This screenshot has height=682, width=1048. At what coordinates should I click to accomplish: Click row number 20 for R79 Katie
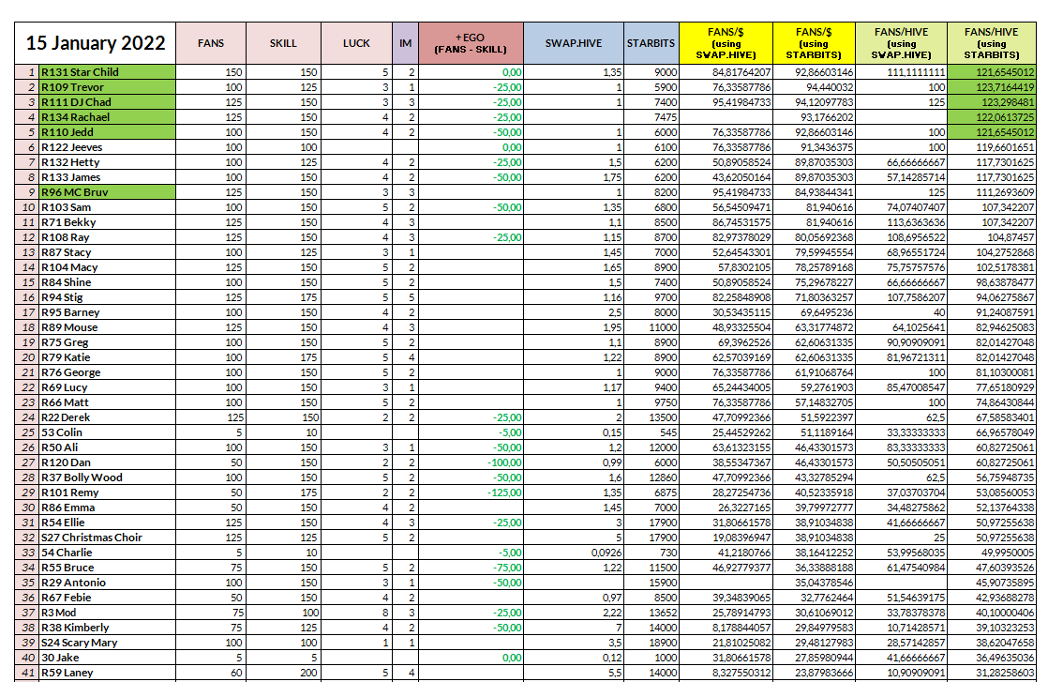(27, 357)
